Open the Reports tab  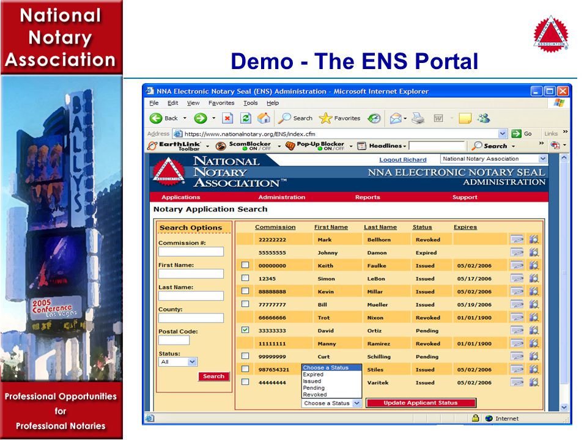tap(367, 197)
